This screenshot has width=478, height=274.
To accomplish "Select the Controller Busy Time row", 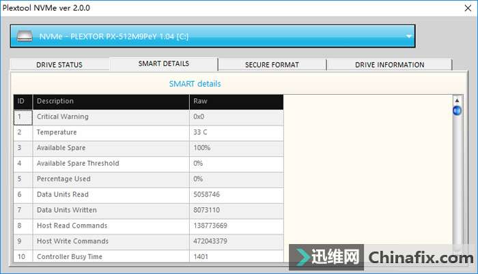I will pos(148,256).
